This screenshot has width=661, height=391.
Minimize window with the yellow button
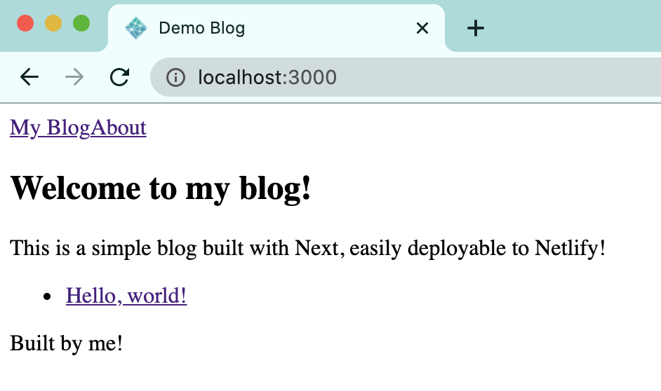53,23
